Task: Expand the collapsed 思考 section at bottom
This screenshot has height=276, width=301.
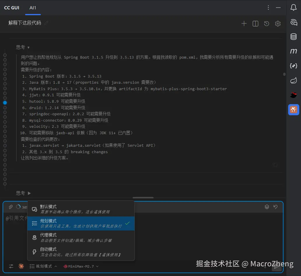Action: tap(23, 193)
